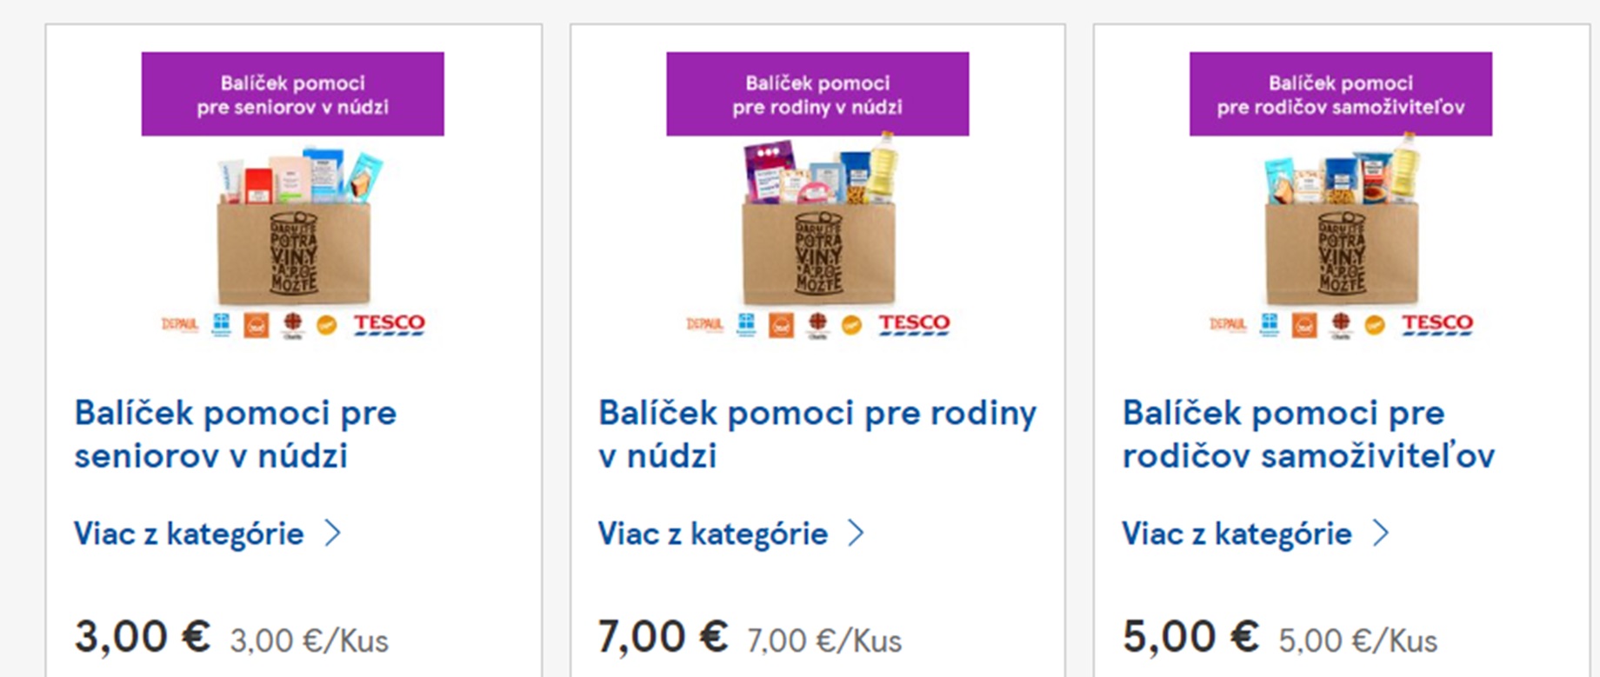Open the 'Balíček pomoci pre seniorov v núdzi' title link
Image resolution: width=1600 pixels, height=677 pixels.
tap(235, 434)
